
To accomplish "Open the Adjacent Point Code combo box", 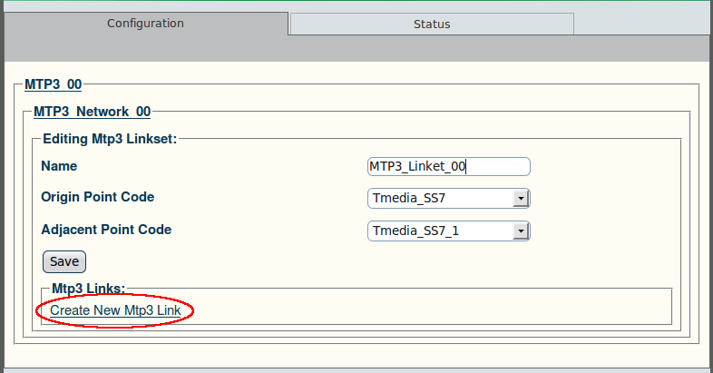I will tap(449, 231).
